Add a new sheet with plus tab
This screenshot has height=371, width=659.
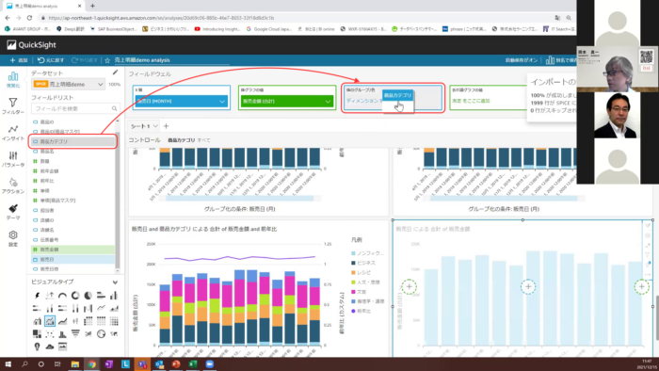[166, 126]
